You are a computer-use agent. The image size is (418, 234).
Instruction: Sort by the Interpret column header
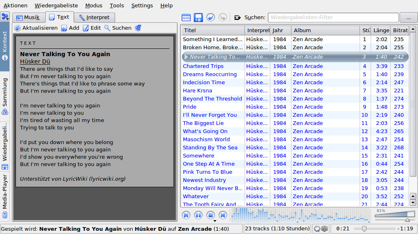(x=258, y=30)
